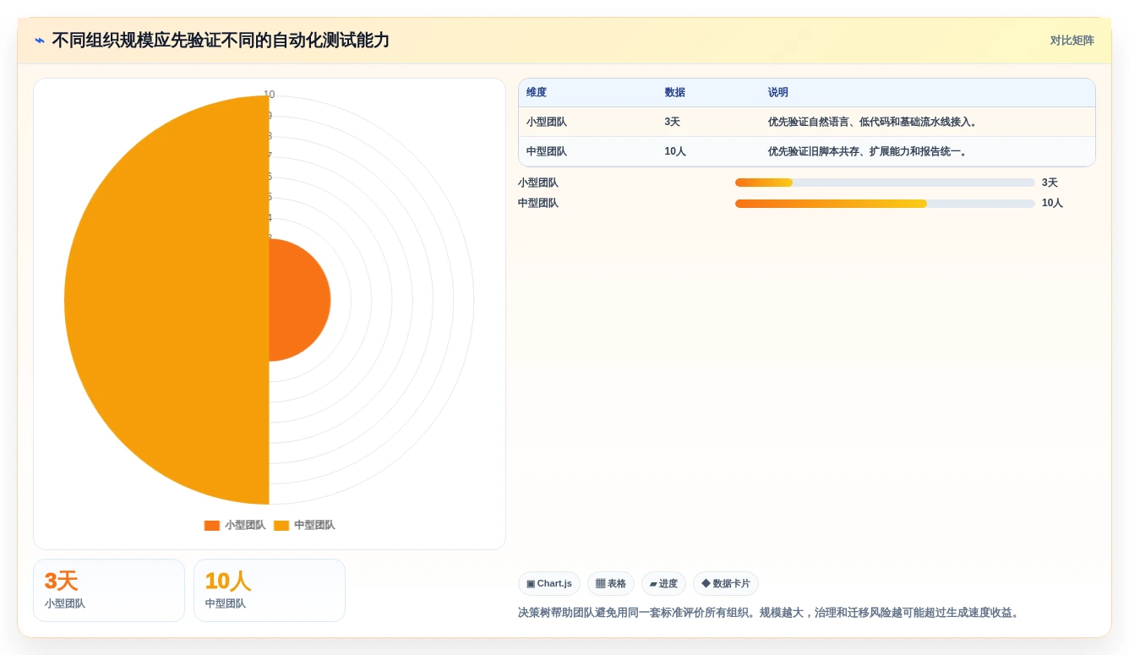Click the 小型团队 progress bar
This screenshot has width=1129, height=655.
885,183
